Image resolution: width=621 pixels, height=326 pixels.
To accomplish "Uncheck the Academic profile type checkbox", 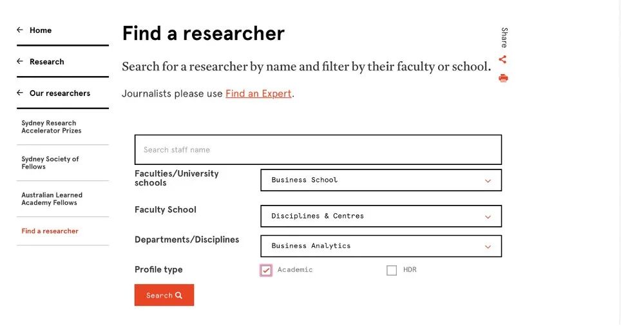I will [x=266, y=270].
